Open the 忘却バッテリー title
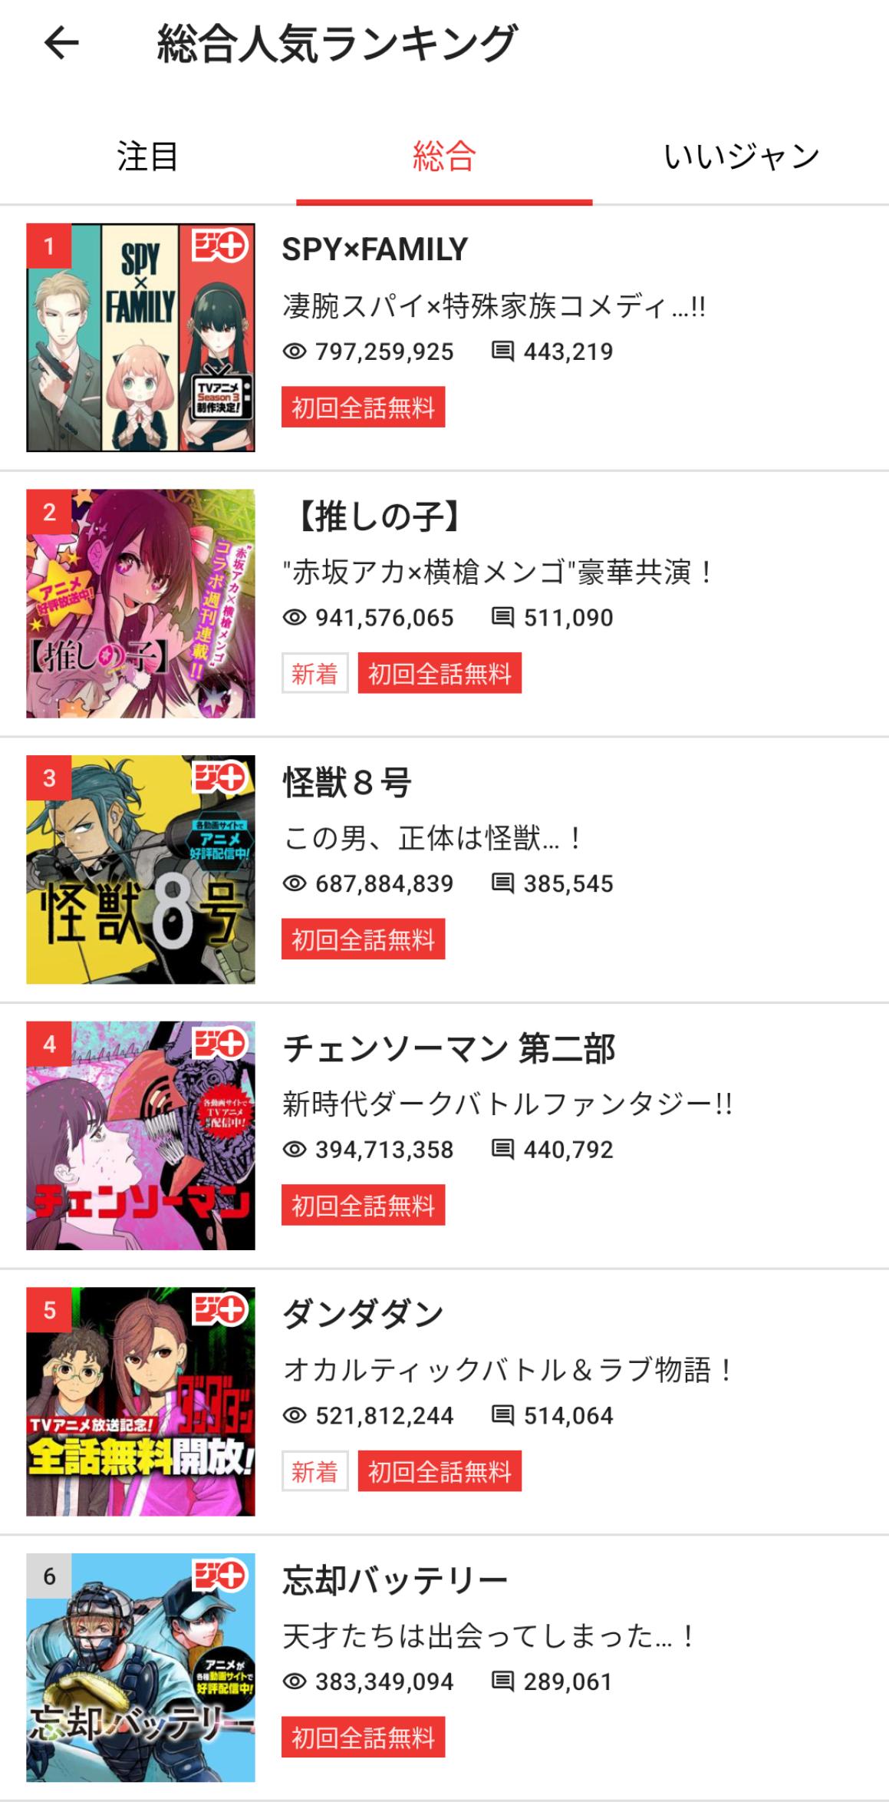 click(395, 1581)
